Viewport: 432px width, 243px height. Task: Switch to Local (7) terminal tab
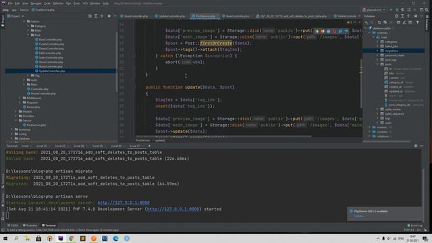point(135,146)
